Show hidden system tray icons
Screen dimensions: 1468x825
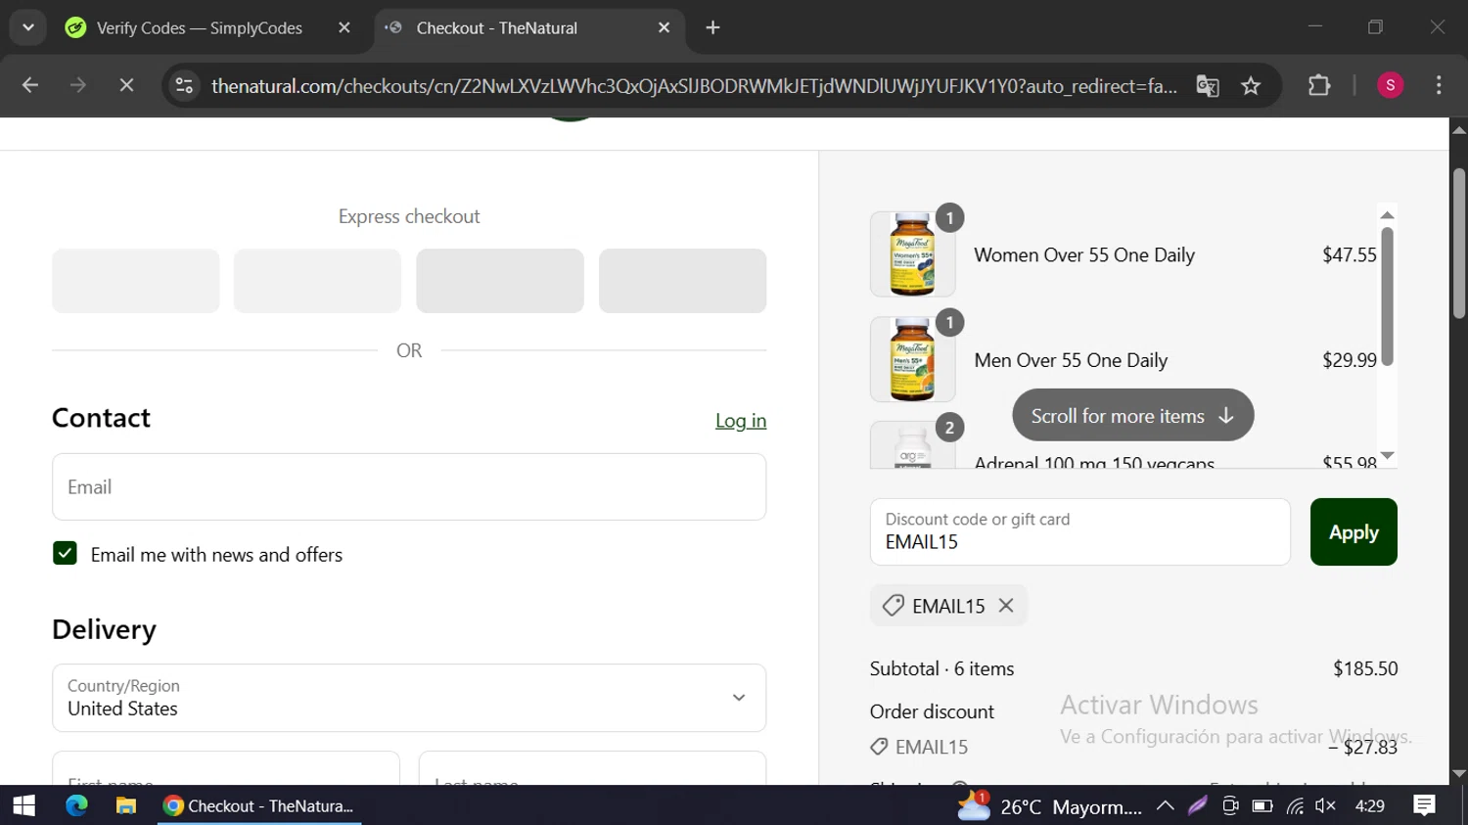click(x=1165, y=806)
